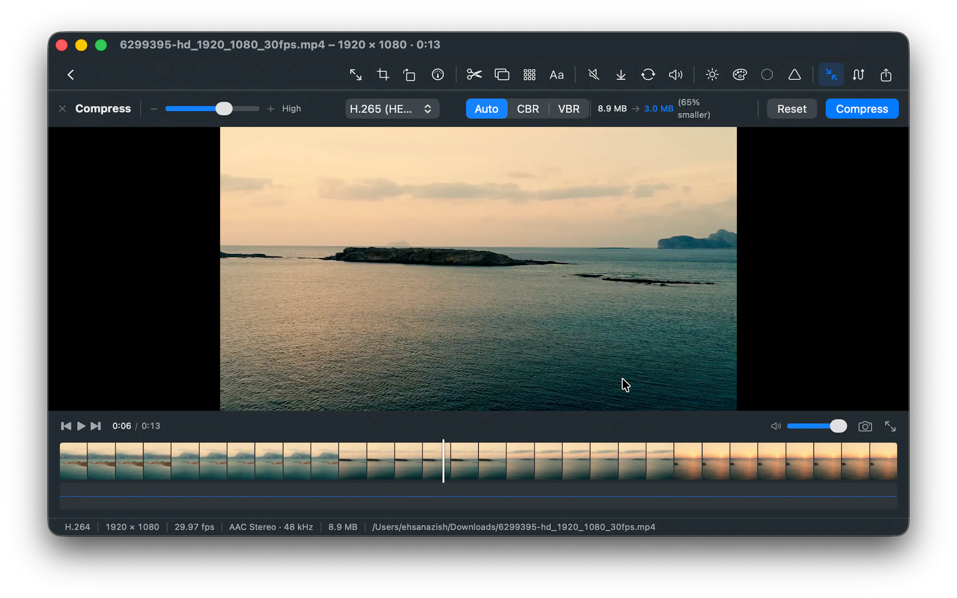Mute playback with speaker icon
Image resolution: width=957 pixels, height=598 pixels.
pos(776,426)
